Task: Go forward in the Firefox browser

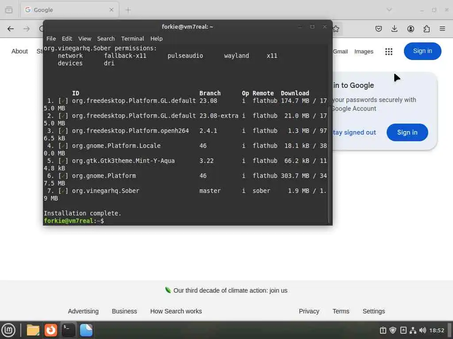Action: [27, 29]
